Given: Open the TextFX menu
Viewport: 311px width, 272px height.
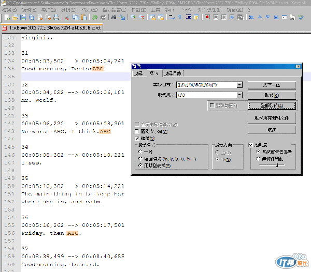Looking at the screenshot, I should (186, 10).
